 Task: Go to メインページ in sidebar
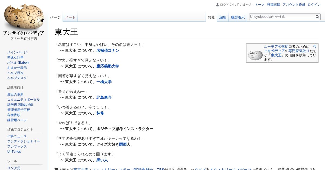pos(17,52)
